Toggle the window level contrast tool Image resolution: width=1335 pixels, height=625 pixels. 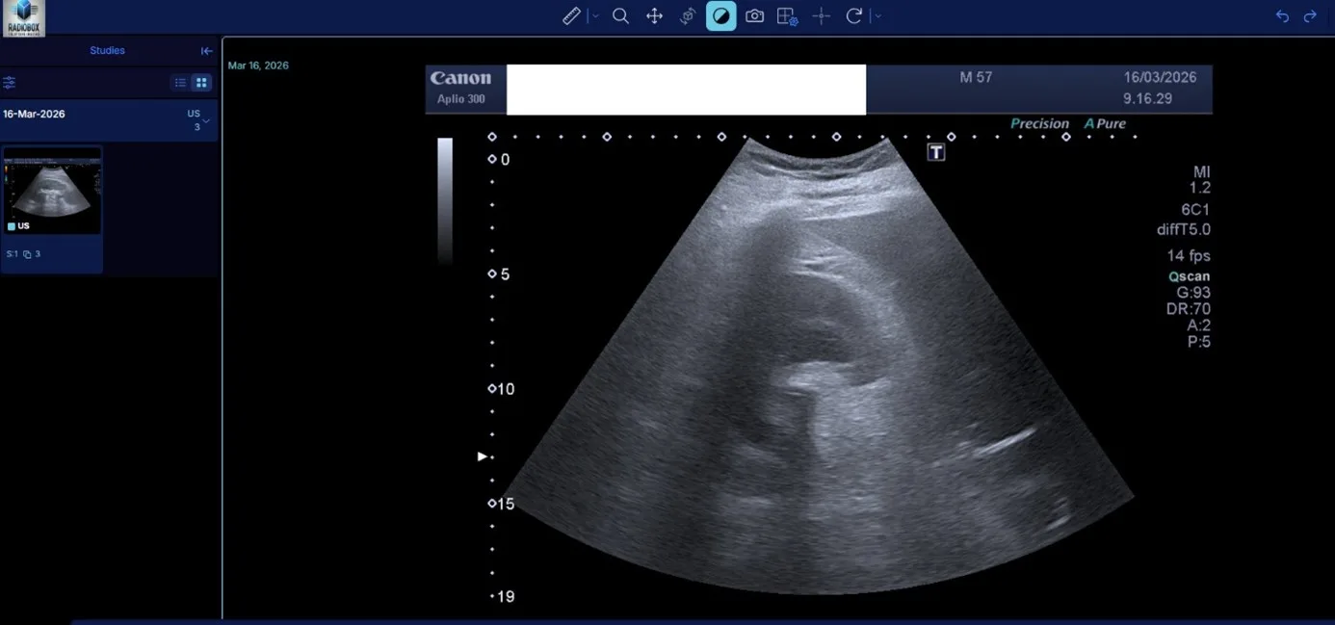(721, 16)
